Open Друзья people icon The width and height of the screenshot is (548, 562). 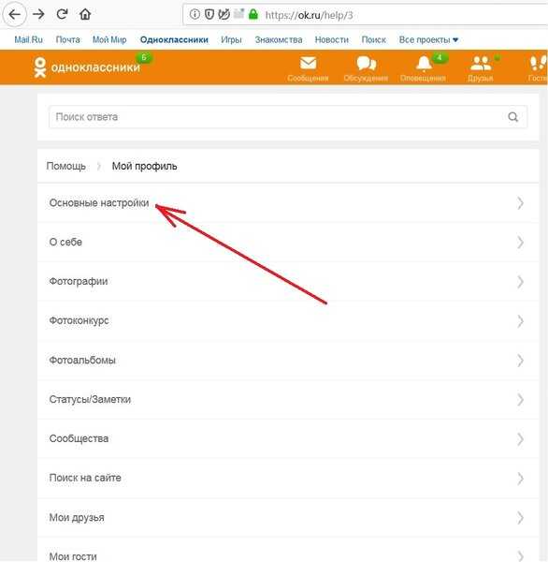pyautogui.click(x=481, y=64)
